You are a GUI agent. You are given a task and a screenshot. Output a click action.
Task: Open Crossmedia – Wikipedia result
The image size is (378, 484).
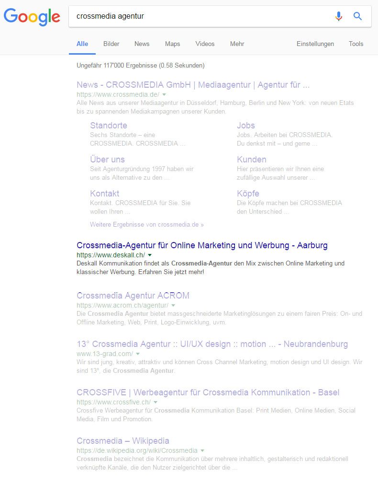click(x=122, y=441)
